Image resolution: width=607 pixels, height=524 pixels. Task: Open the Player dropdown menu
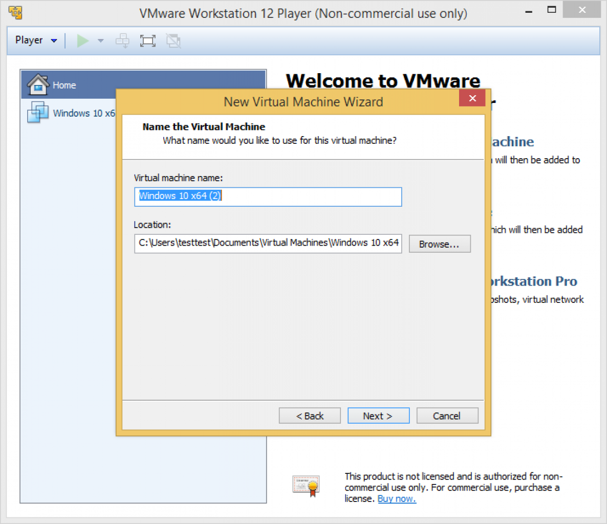pyautogui.click(x=36, y=40)
